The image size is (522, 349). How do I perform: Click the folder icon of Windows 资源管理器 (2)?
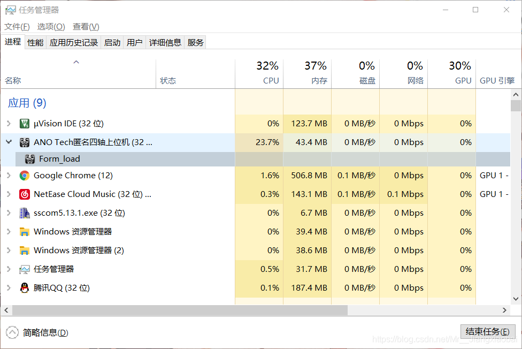(x=24, y=251)
